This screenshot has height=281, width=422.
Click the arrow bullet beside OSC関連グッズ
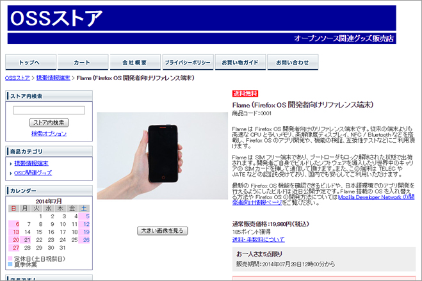(11, 173)
